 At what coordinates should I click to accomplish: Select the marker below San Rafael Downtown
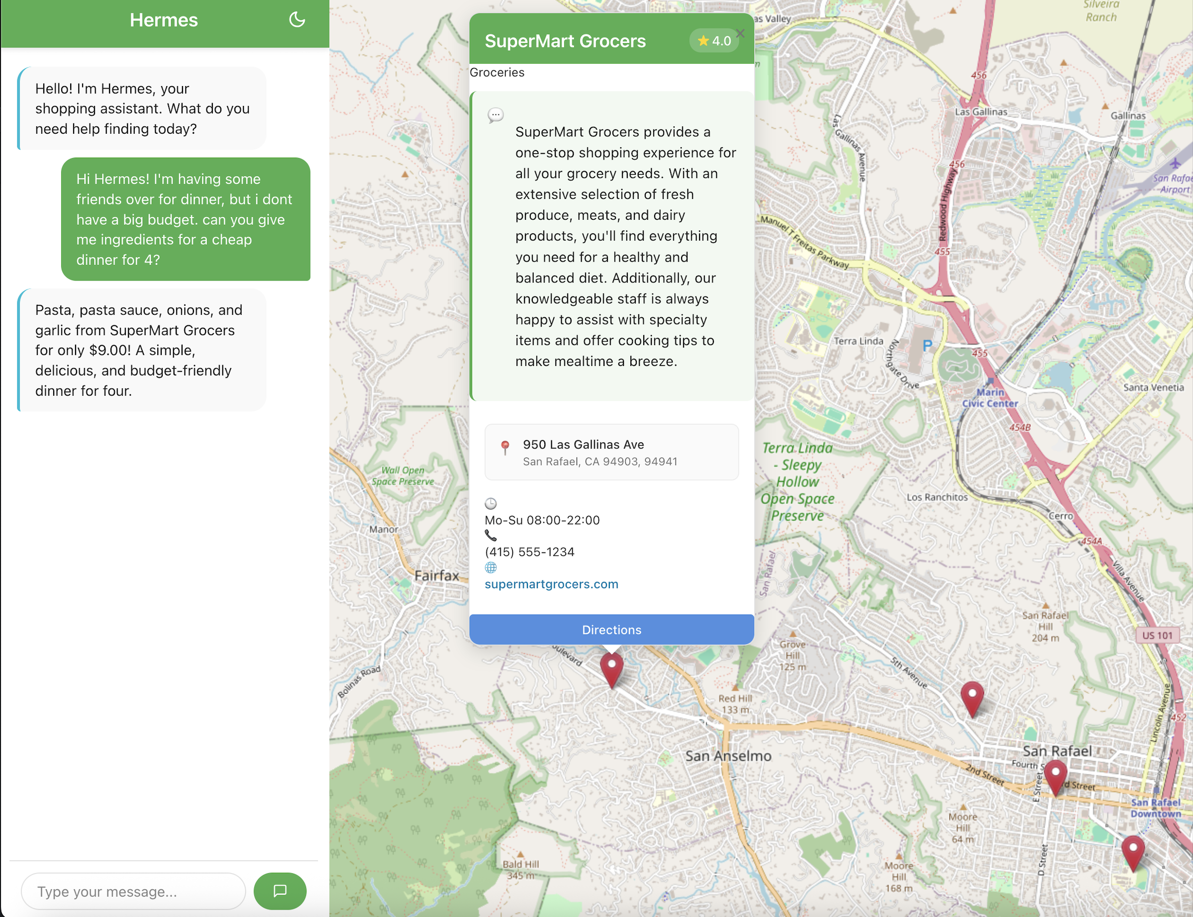[1133, 851]
